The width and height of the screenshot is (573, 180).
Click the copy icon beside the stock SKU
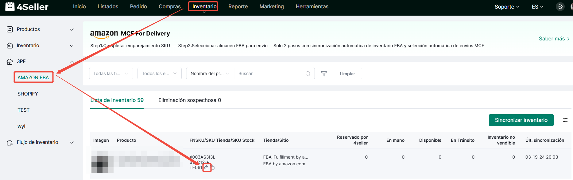click(212, 167)
